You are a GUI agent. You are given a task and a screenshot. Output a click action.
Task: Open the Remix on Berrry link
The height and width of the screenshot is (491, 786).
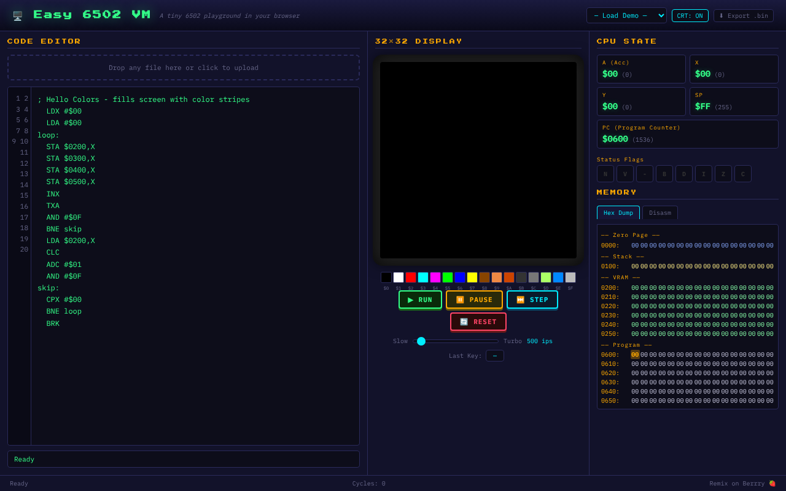pyautogui.click(x=742, y=483)
